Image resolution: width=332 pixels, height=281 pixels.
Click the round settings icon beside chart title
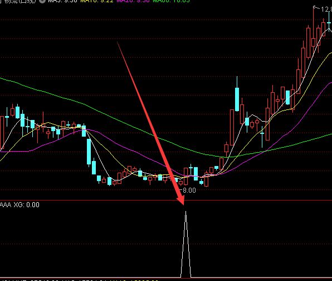[42, 1]
